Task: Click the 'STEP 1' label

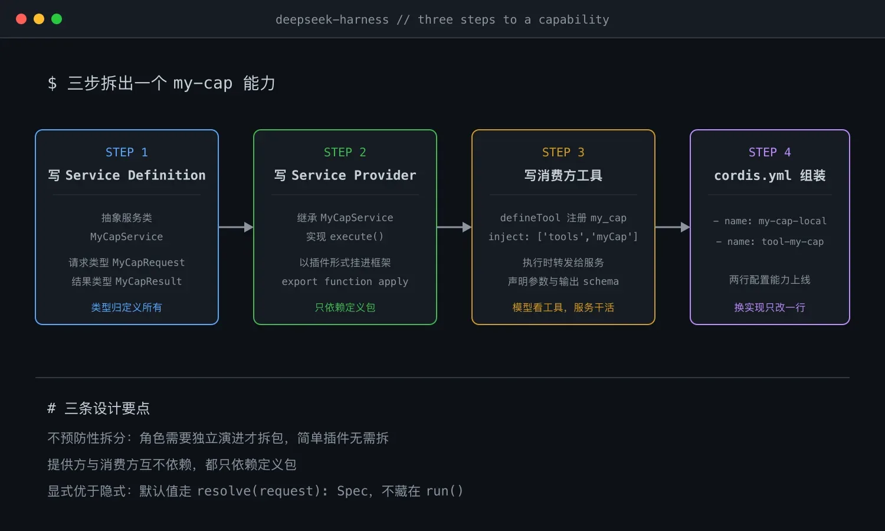Action: (127, 152)
